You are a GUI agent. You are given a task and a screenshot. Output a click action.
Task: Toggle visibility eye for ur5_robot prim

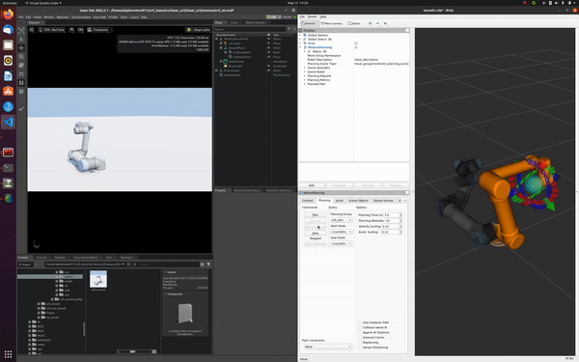(269, 43)
